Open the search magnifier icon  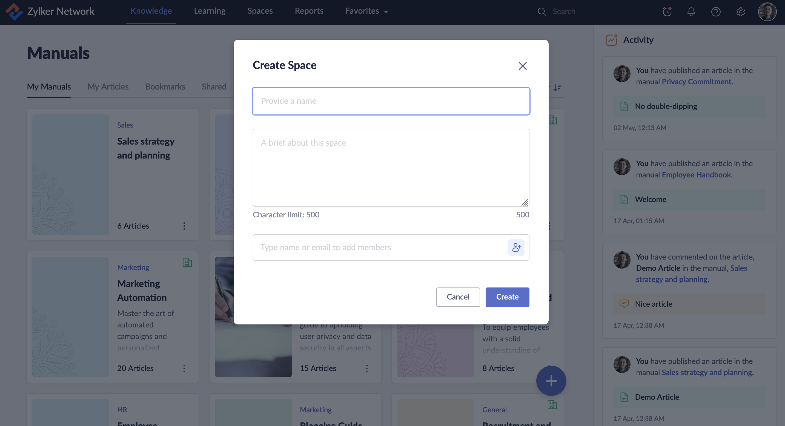pos(542,11)
